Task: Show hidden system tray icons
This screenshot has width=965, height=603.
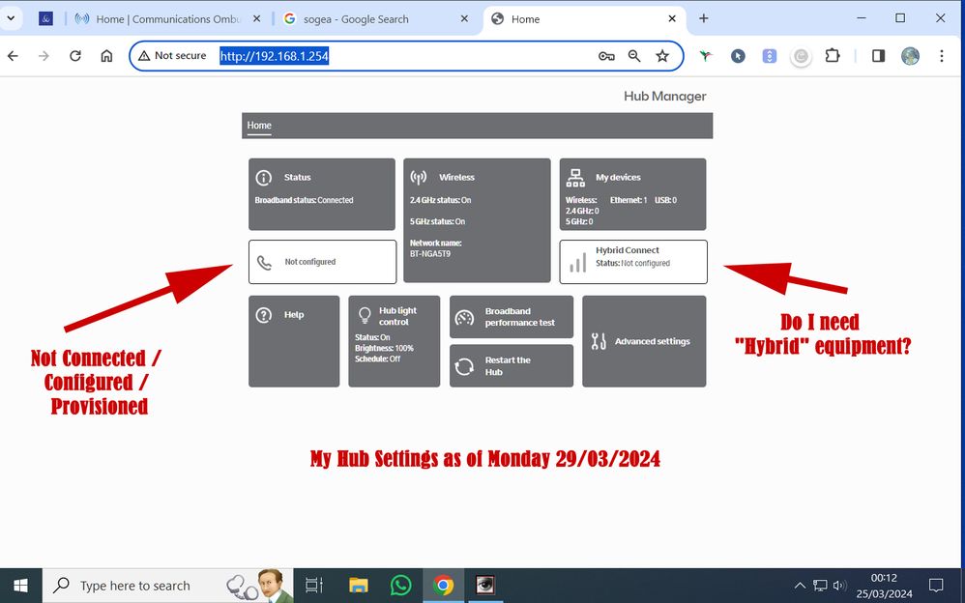Action: point(800,586)
